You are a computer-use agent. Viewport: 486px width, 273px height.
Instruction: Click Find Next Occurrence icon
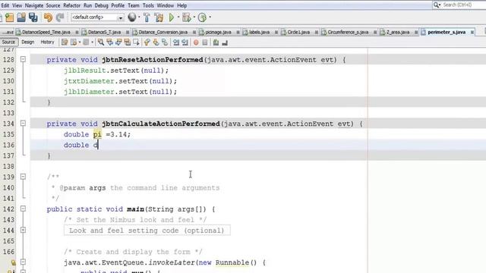pyautogui.click(x=118, y=42)
